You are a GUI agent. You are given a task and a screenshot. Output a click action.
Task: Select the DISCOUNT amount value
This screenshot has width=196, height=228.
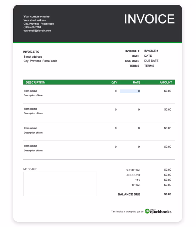click(x=168, y=175)
